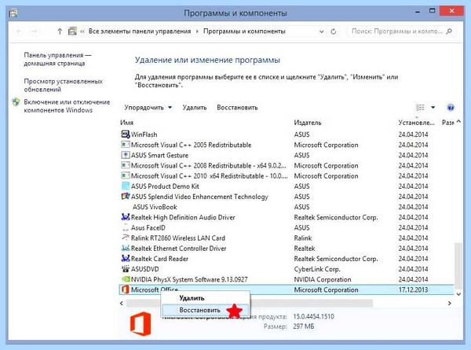The width and height of the screenshot is (471, 350).
Task: Click the horizontal scrollbar left arrow
Action: (x=122, y=304)
